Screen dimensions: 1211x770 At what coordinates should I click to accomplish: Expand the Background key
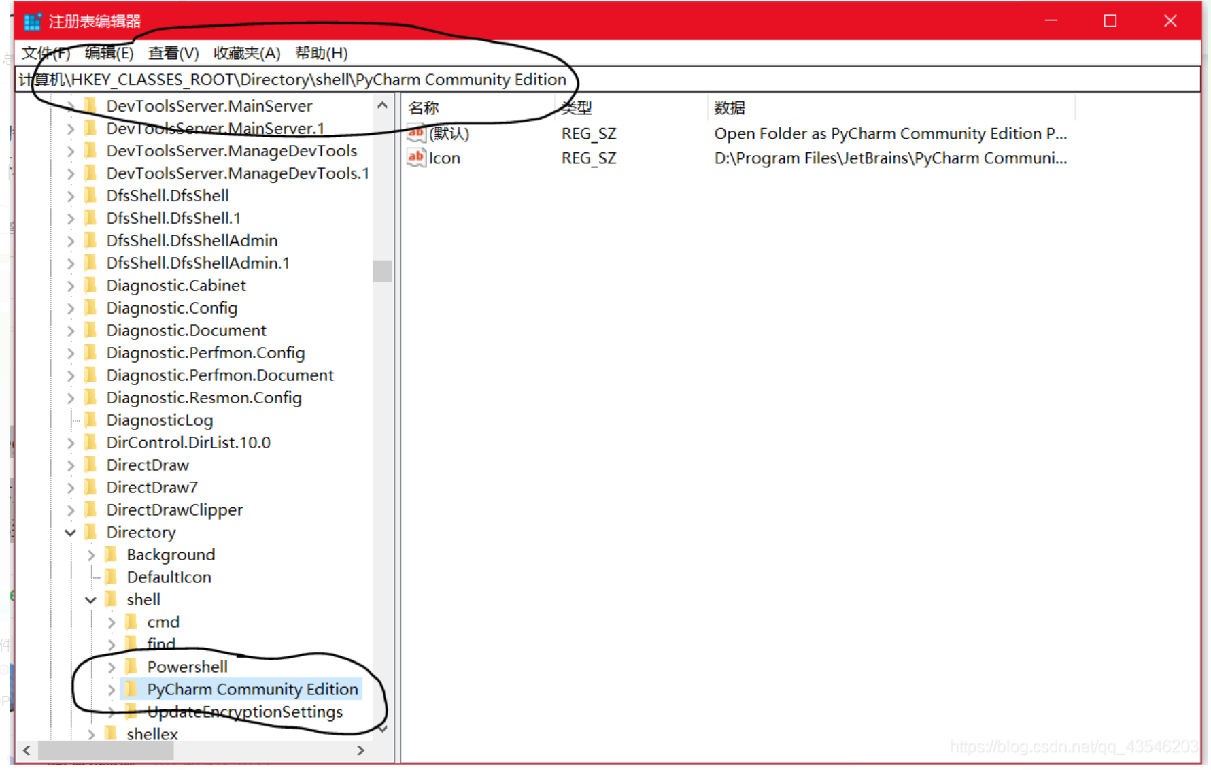click(x=91, y=555)
